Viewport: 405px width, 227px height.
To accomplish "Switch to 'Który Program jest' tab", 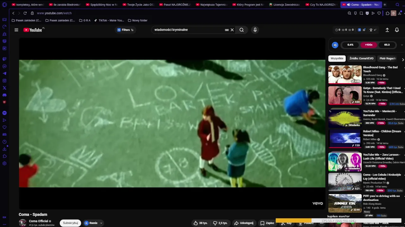I will pyautogui.click(x=248, y=5).
